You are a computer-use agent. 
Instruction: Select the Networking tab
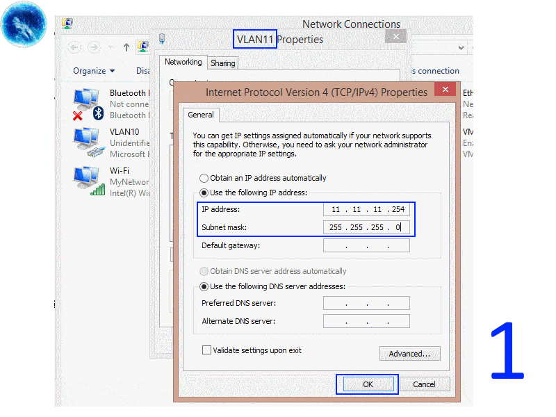point(183,62)
